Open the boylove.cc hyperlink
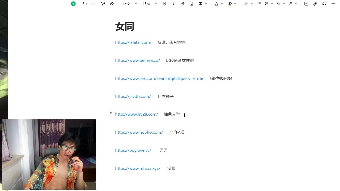Viewport: 340px width, 191px height. tap(133, 150)
